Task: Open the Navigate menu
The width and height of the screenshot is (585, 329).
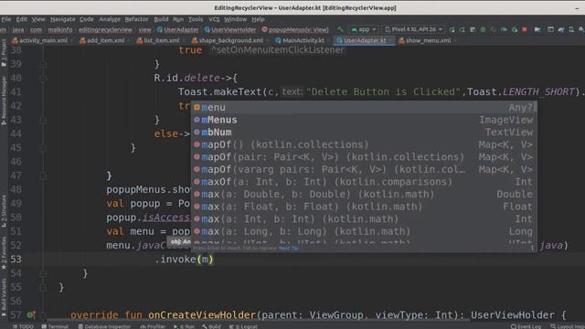Action: [63, 19]
